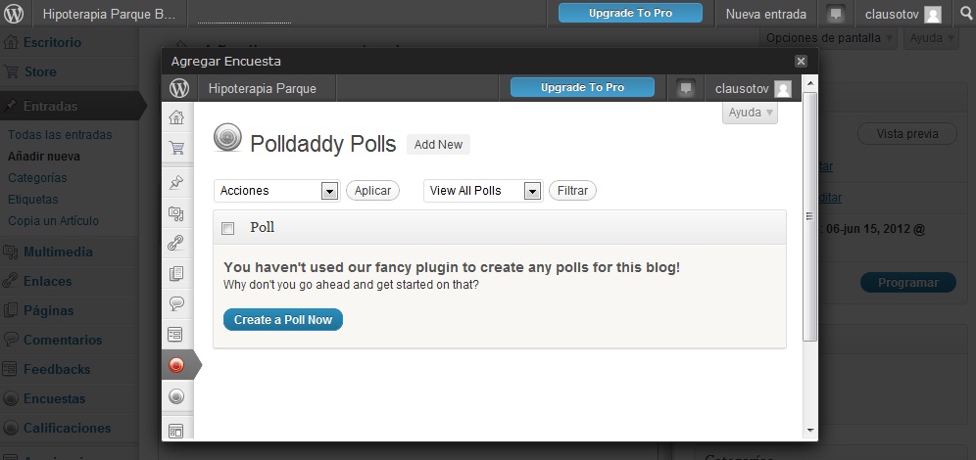The width and height of the screenshot is (976, 460).
Task: Open the Acciones bulk actions dropdown
Action: click(276, 191)
